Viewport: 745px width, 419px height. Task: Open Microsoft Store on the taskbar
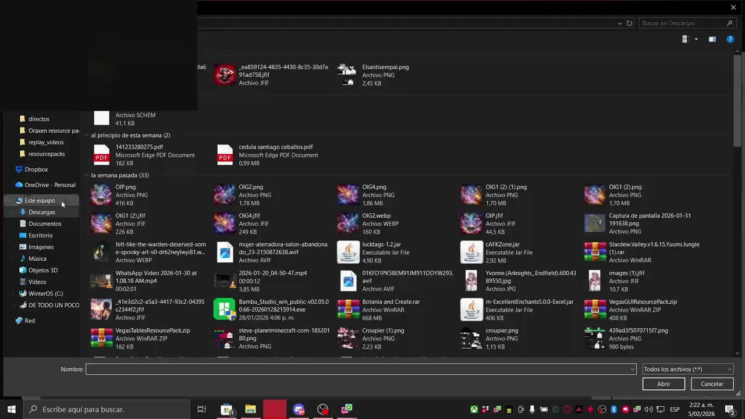tap(226, 409)
